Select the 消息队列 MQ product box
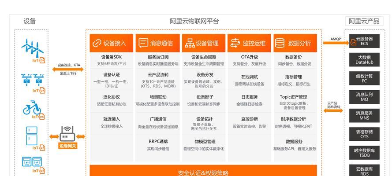The width and height of the screenshot is (392, 176). coord(364,97)
